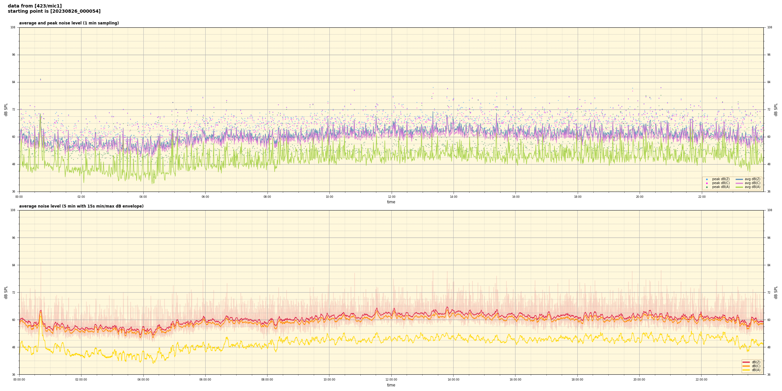
Task: Click the 06:00:00 tick on the lower chart
Action: (x=205, y=380)
